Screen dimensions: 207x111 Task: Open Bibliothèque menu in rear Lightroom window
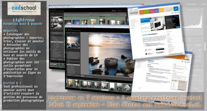coord(56,7)
